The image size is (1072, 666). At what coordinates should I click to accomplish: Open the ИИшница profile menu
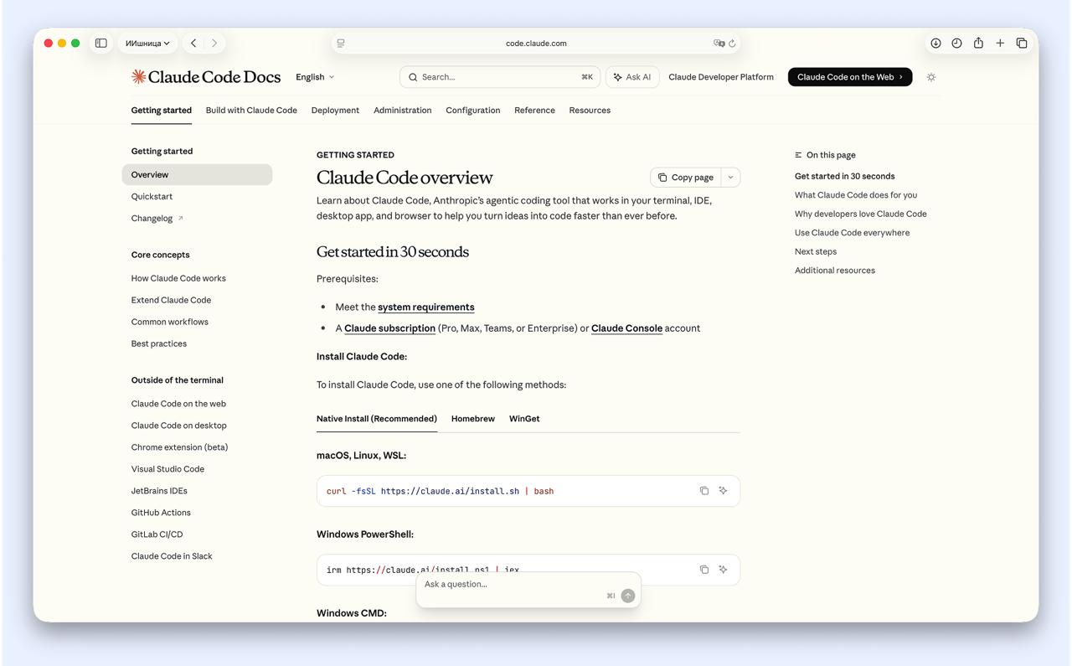tap(147, 44)
